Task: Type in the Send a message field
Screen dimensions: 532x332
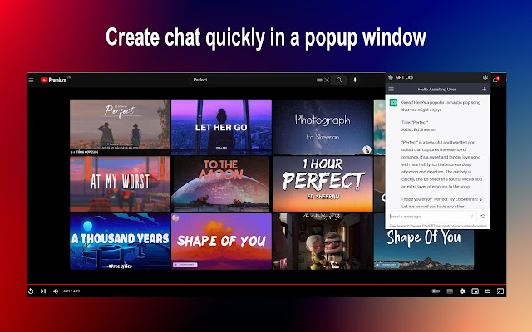Action: tap(431, 216)
